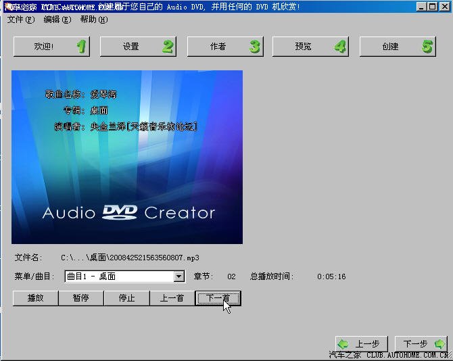The height and width of the screenshot is (361, 453).
Task: Click the green back arrow 上一步 button
Action: tap(362, 344)
